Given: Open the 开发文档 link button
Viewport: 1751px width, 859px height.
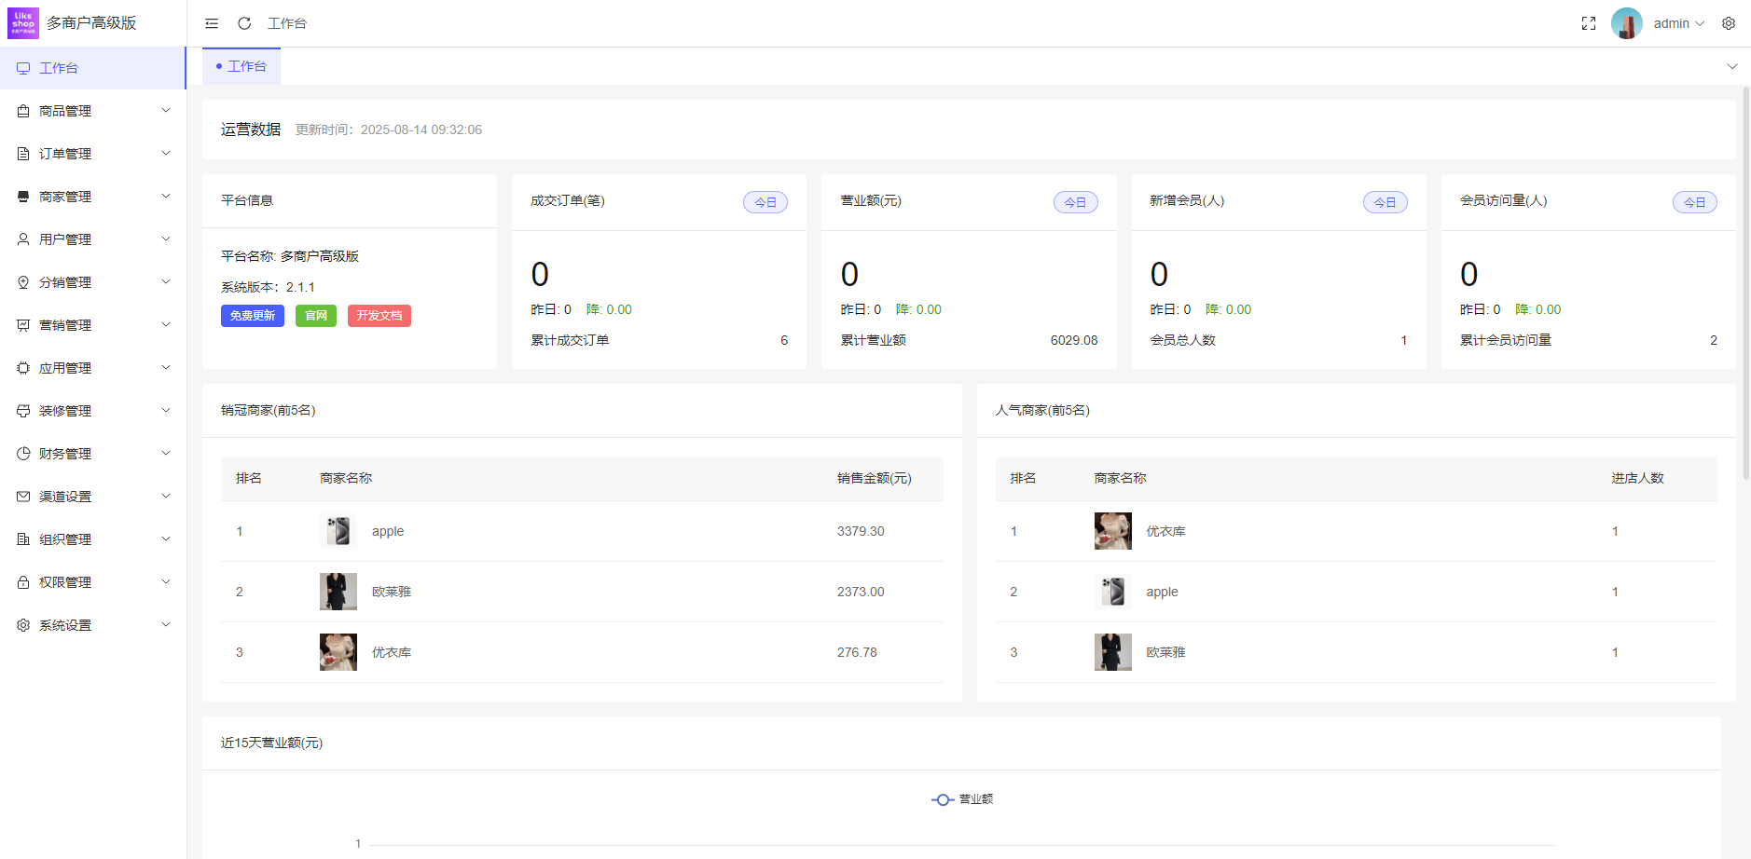Looking at the screenshot, I should point(379,316).
